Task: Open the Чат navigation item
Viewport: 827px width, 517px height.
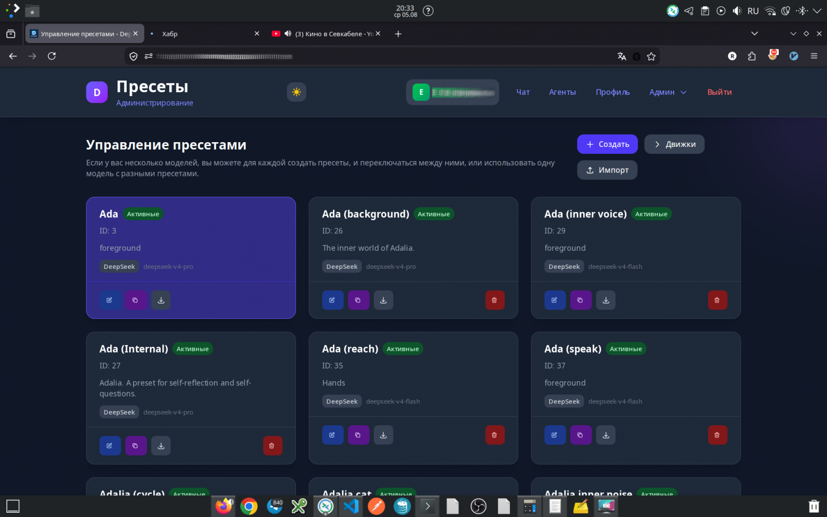Action: (523, 92)
